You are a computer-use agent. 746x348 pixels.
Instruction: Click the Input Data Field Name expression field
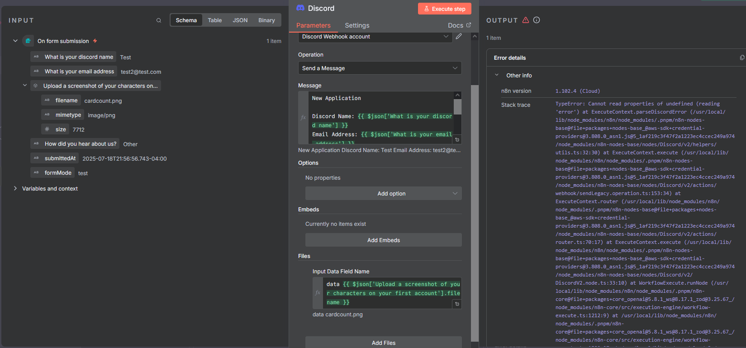point(392,293)
